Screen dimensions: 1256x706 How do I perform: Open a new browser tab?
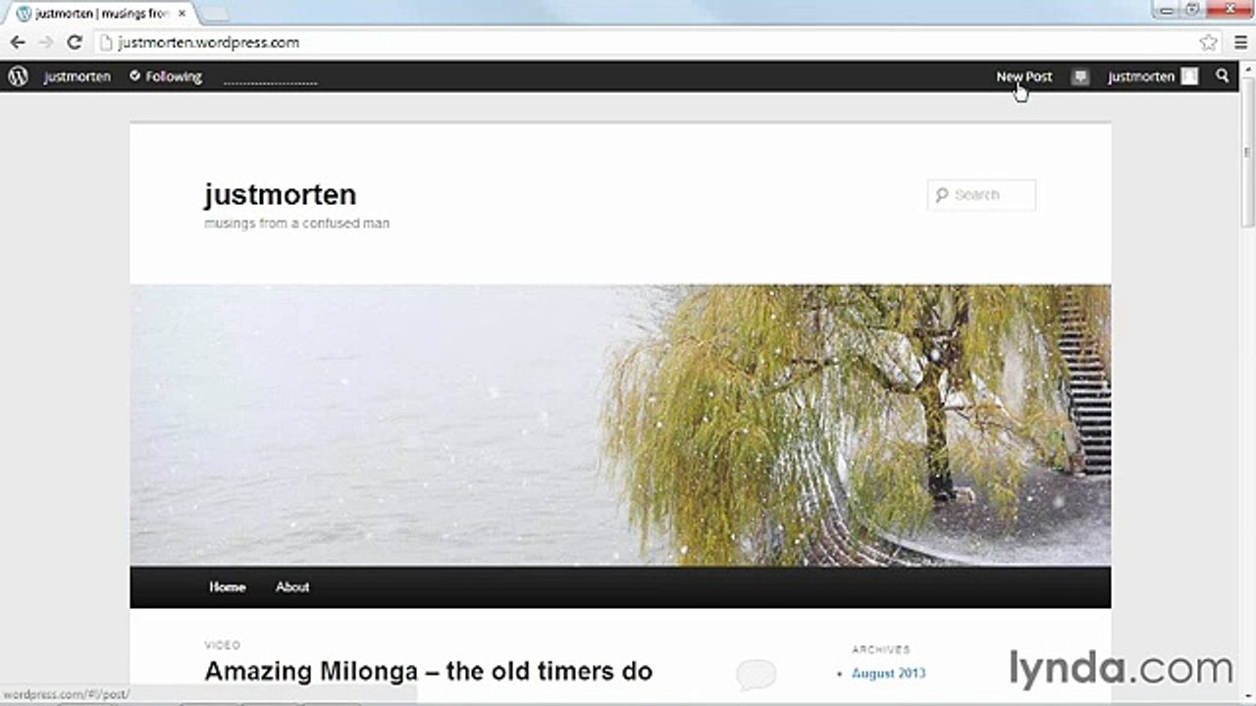(215, 14)
